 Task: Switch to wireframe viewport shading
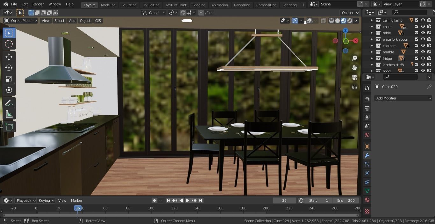tap(332, 21)
